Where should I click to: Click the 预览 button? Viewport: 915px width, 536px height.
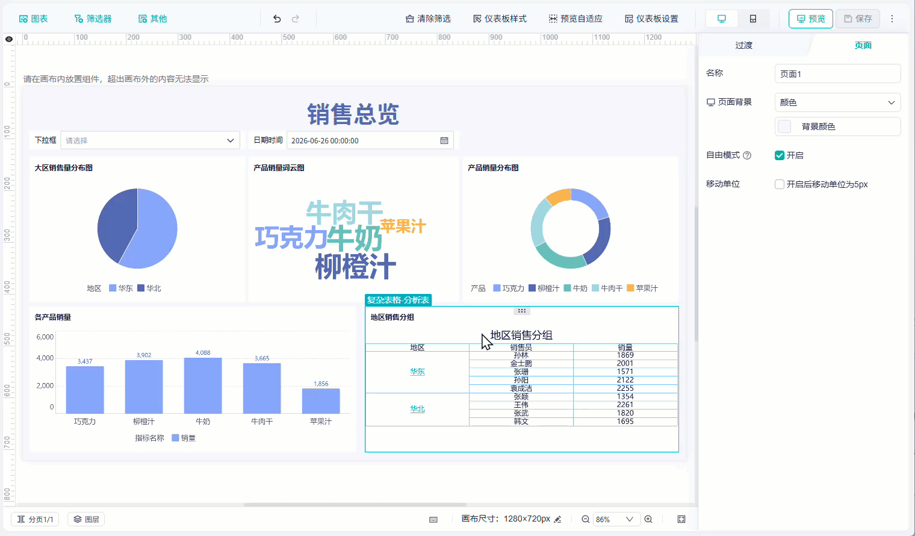[811, 19]
